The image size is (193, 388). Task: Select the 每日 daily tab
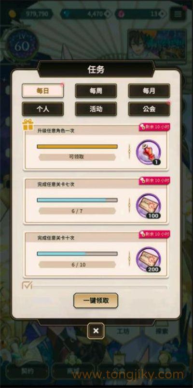pyautogui.click(x=43, y=91)
